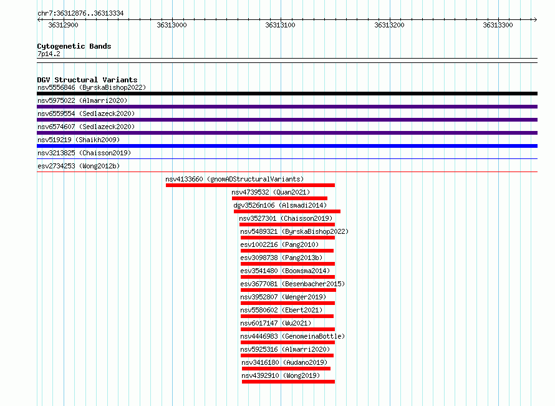Click ruler position 36313300
Image resolution: width=555 pixels, height=406 pixels.
click(x=498, y=25)
